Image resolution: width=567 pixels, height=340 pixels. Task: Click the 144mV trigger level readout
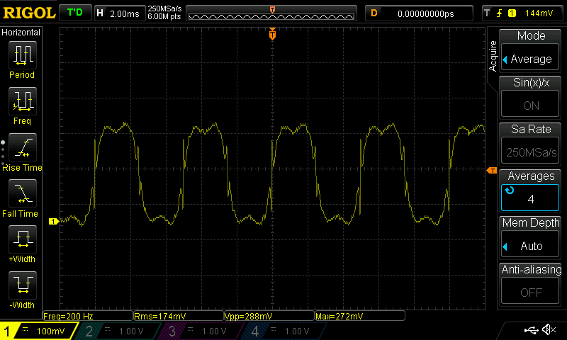[539, 13]
